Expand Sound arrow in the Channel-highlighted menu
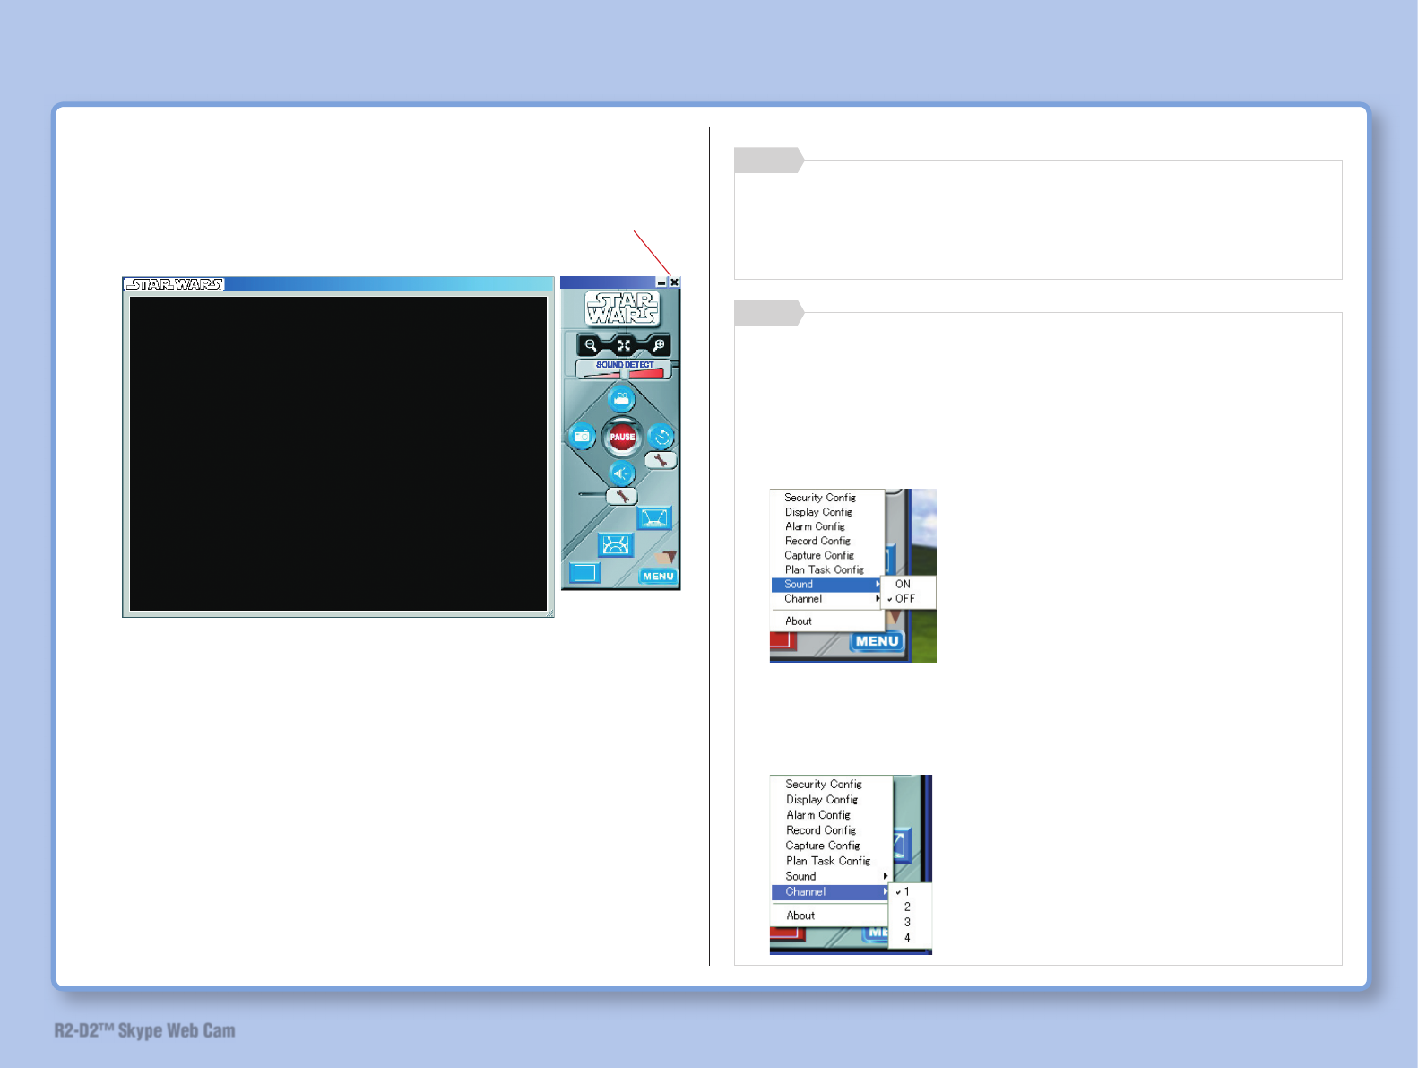 (886, 876)
